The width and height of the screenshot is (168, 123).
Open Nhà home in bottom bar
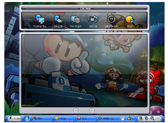coord(41,118)
